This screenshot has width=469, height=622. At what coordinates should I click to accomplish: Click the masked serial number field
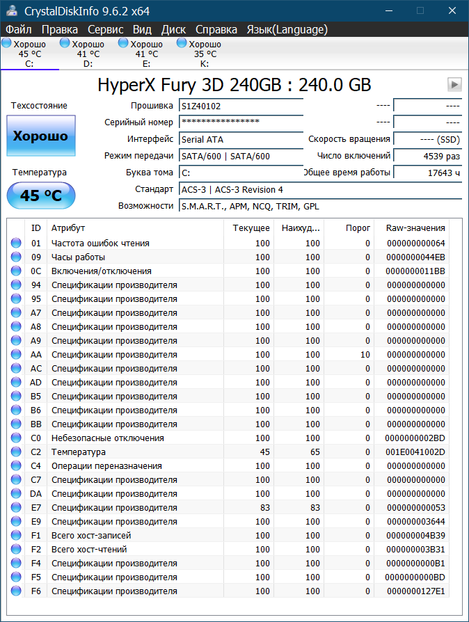click(241, 122)
